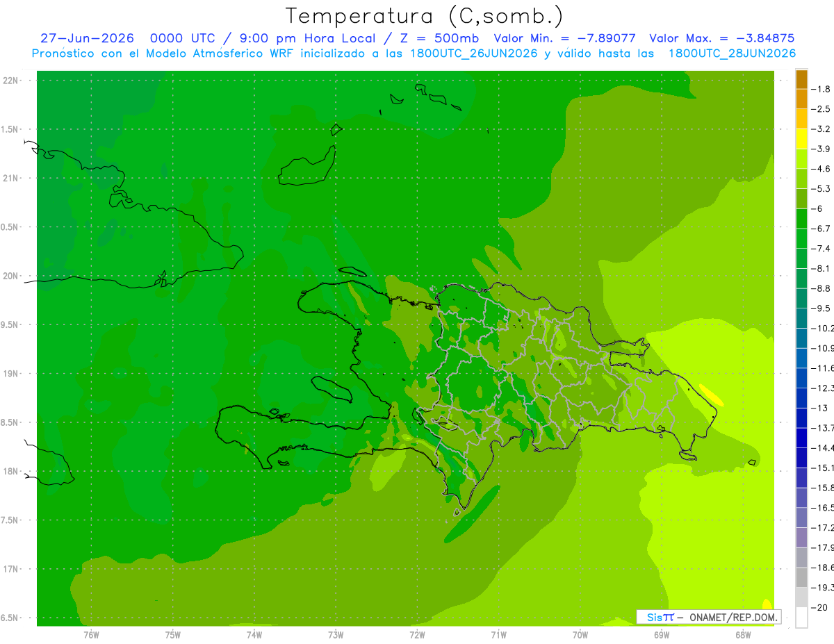This screenshot has width=834, height=644.
Task: Click the '7.5N' latitude label
Action: [x=10, y=520]
